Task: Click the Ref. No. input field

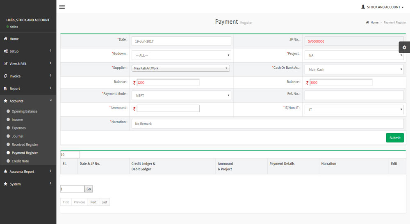Action: click(354, 95)
